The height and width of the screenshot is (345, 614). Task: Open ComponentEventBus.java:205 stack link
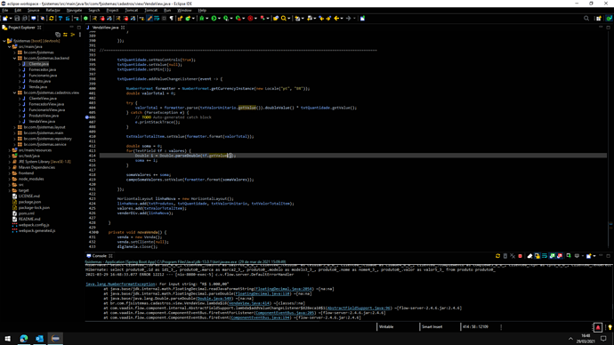285,313
